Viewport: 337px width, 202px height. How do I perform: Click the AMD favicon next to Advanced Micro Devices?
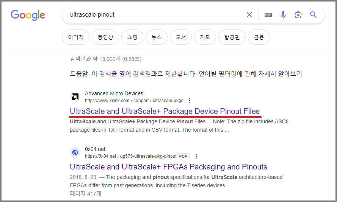coord(75,97)
